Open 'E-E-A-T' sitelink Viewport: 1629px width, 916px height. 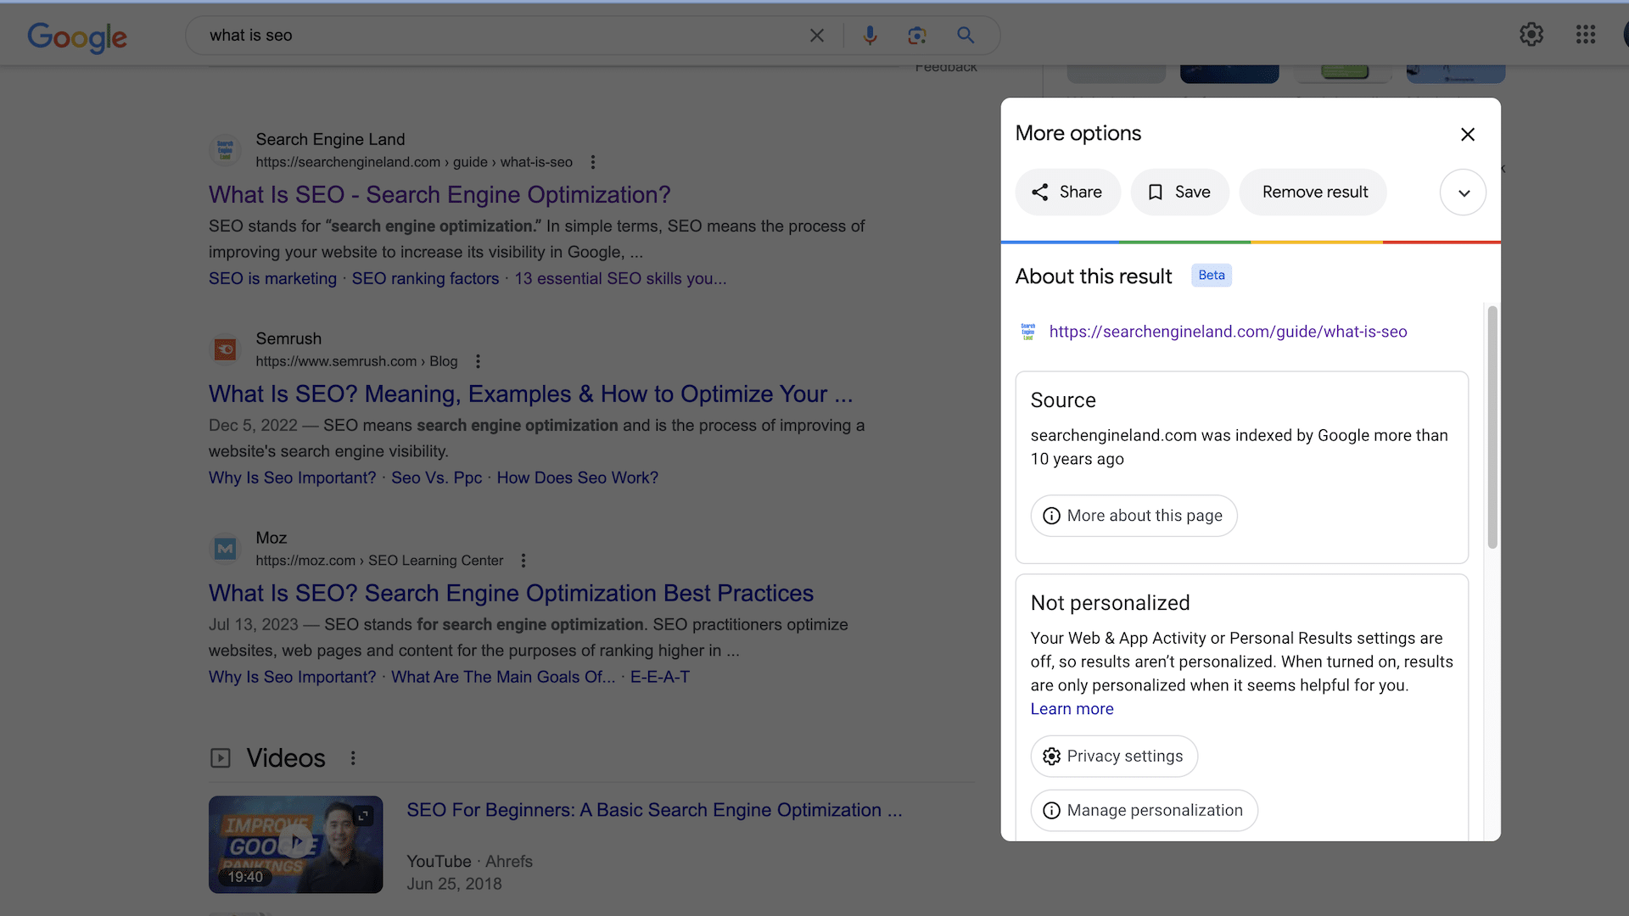tap(660, 678)
